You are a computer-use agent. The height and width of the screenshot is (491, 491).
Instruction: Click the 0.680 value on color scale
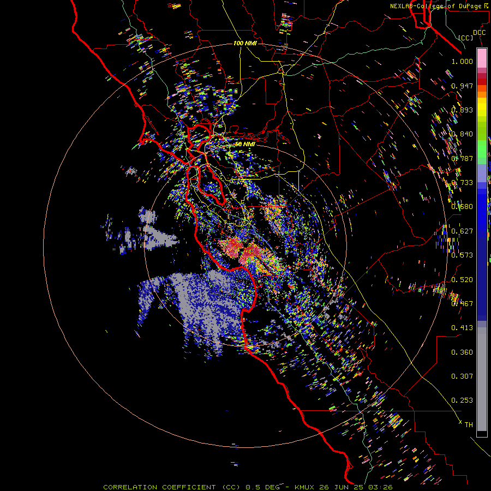[462, 207]
